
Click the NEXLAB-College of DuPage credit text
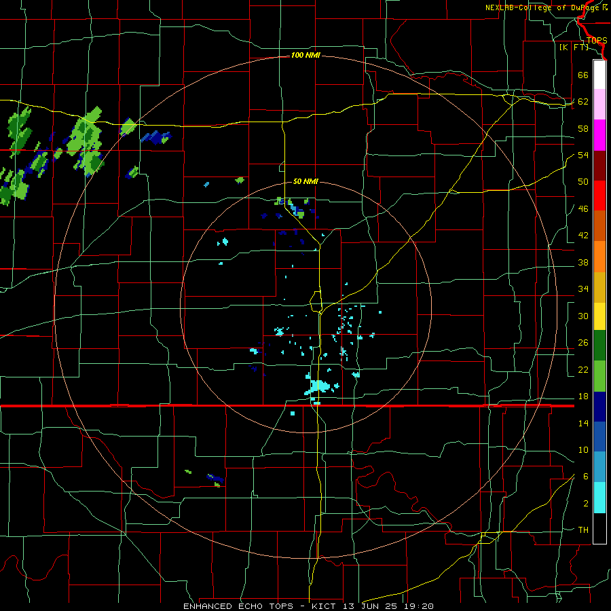click(x=542, y=7)
